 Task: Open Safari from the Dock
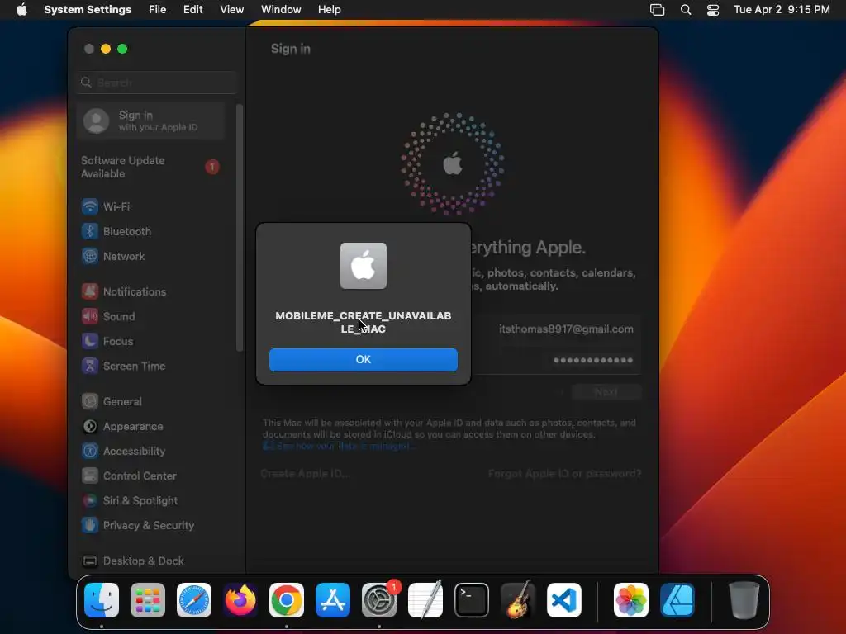pos(194,600)
